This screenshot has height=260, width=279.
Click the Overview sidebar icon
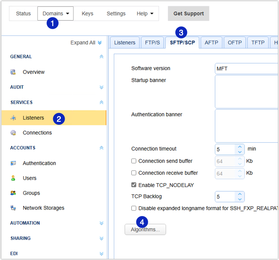coord(13,72)
